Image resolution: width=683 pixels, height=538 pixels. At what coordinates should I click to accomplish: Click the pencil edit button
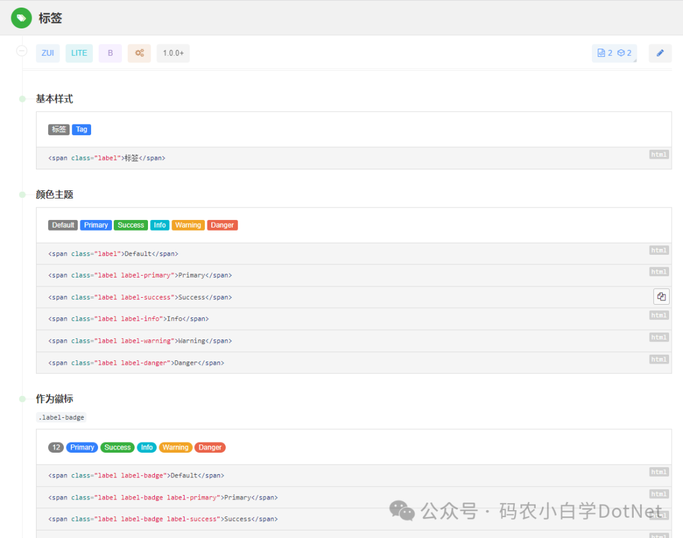[x=660, y=53]
